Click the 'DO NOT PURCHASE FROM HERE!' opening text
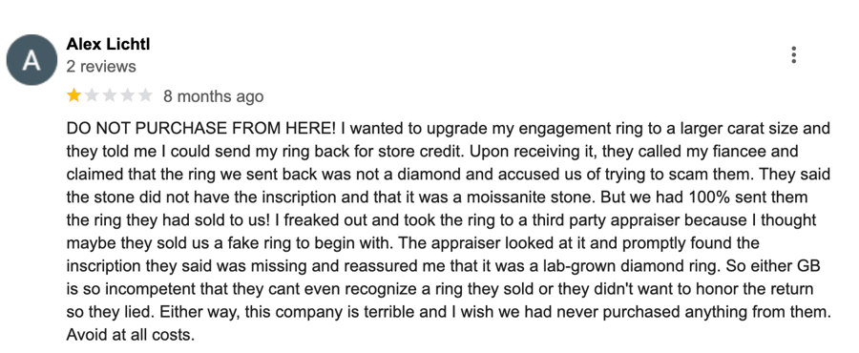This screenshot has height=353, width=859. point(201,129)
